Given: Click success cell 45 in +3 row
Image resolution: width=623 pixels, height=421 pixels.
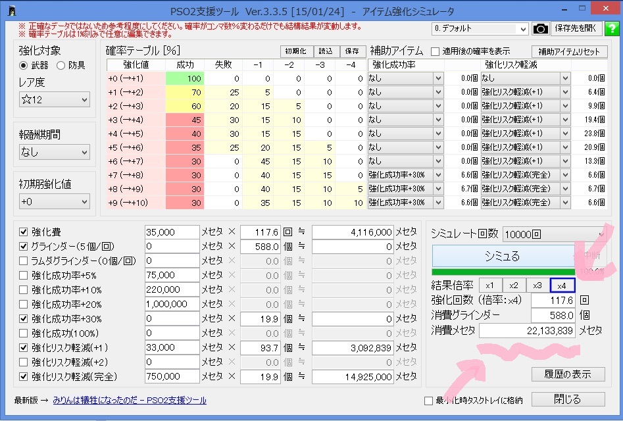Looking at the screenshot, I should coord(185,120).
